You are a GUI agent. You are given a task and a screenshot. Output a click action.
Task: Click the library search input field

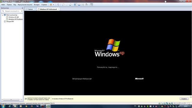[12, 11]
